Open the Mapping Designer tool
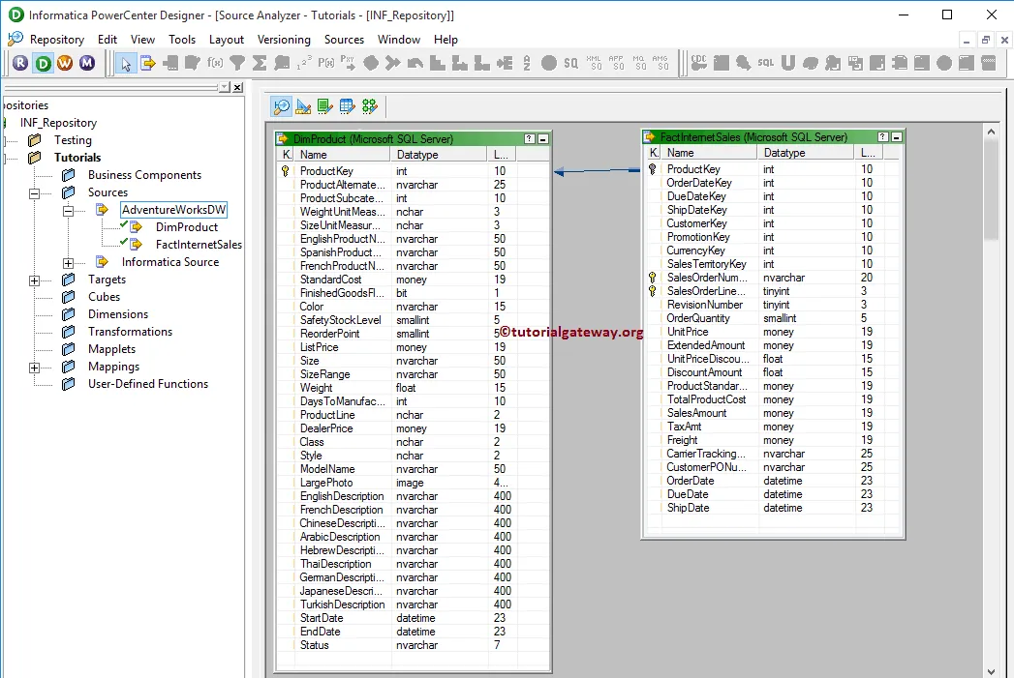The height and width of the screenshot is (678, 1014). pyautogui.click(x=369, y=106)
